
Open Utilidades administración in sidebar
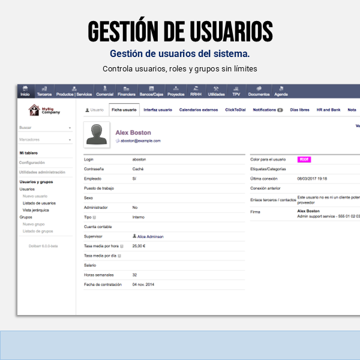42,172
